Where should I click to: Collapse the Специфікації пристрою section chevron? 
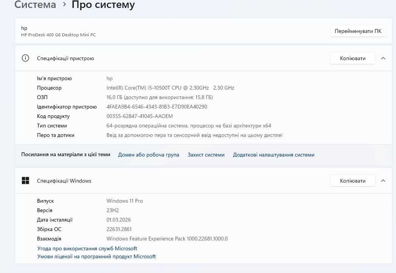tap(383, 58)
